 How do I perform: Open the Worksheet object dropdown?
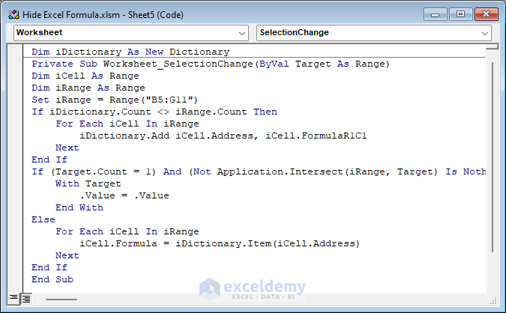pos(241,33)
